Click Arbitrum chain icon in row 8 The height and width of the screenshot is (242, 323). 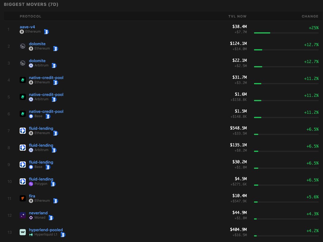pos(31,150)
